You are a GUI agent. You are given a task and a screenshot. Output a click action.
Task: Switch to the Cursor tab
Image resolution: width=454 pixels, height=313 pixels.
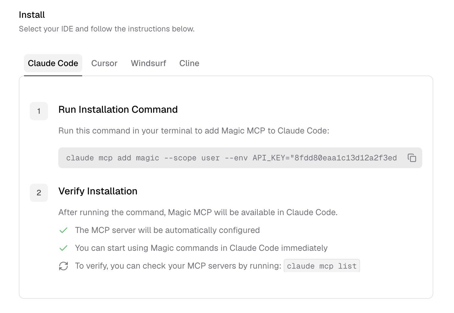coord(104,63)
